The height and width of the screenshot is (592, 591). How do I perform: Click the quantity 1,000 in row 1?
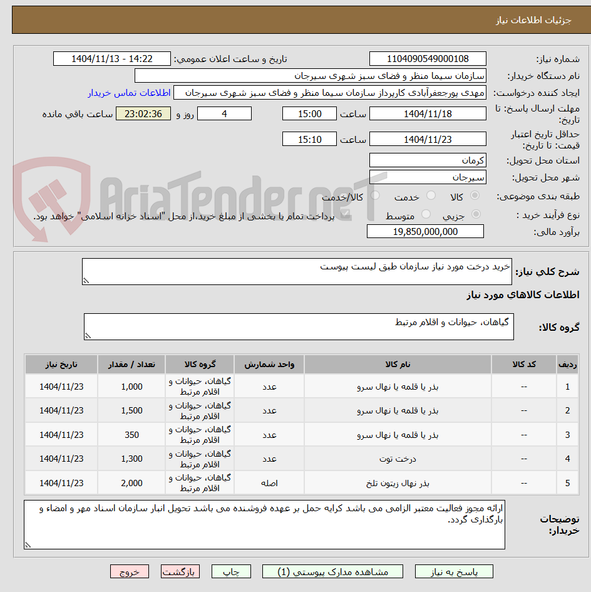(x=131, y=387)
